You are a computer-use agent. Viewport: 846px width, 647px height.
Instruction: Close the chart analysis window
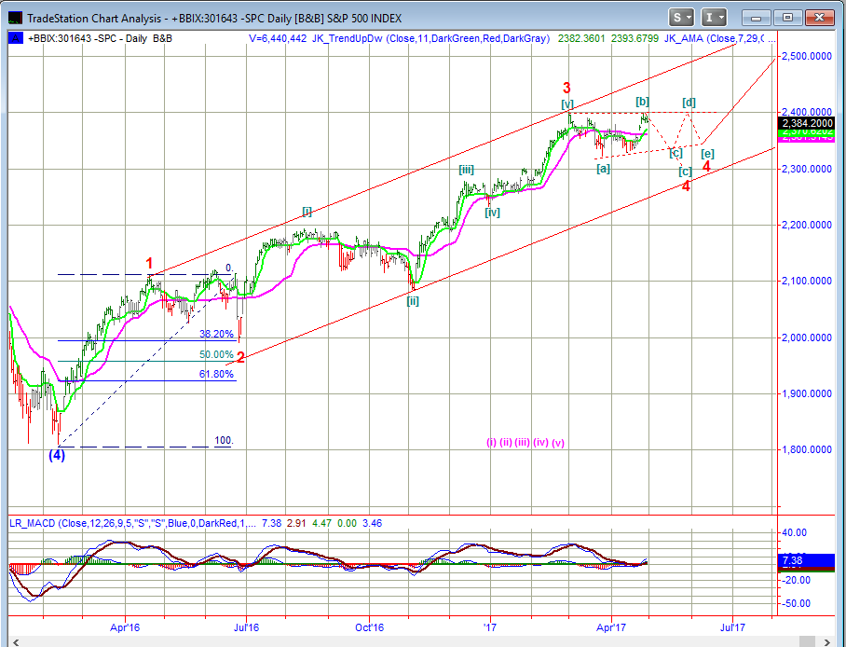(x=818, y=18)
